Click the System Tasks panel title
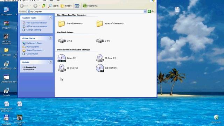 (x=29, y=18)
